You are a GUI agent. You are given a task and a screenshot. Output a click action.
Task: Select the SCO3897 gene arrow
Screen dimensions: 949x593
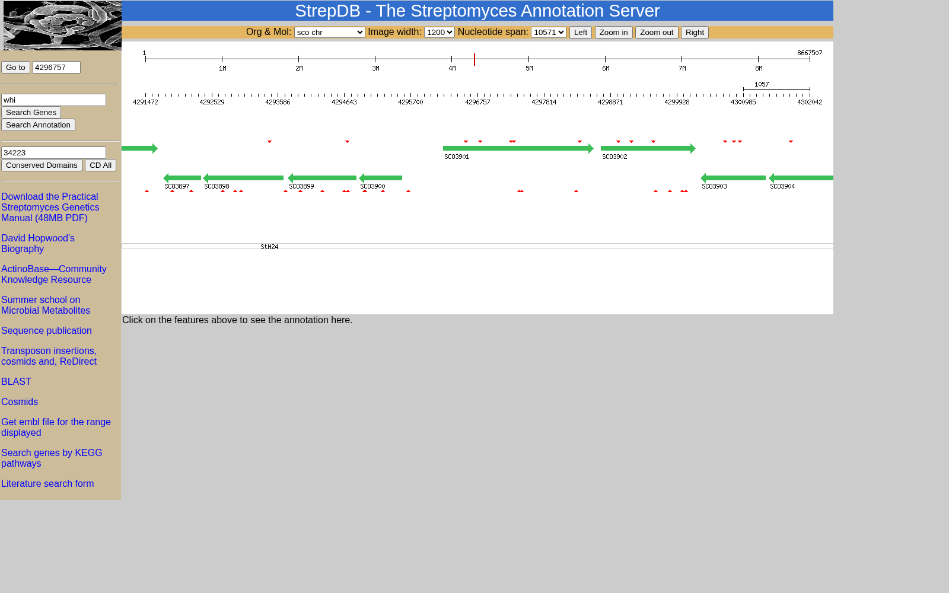tap(182, 178)
